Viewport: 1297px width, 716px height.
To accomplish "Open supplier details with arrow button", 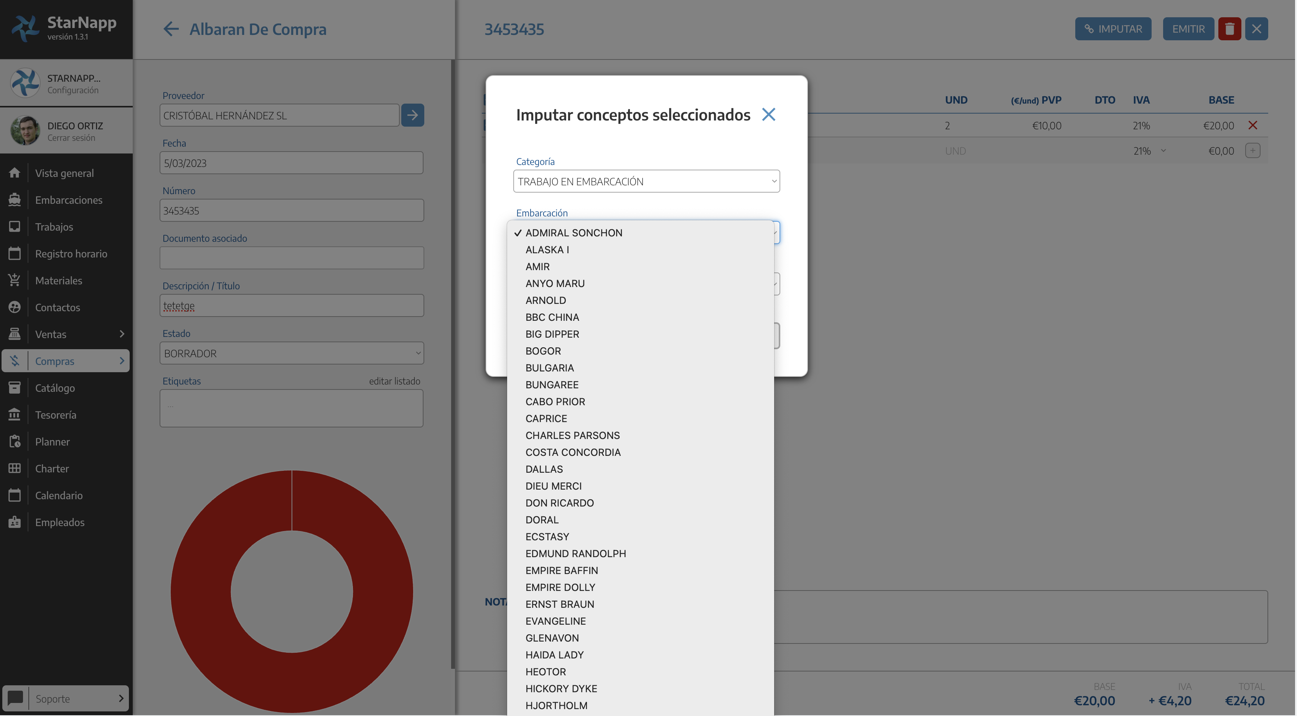I will (412, 115).
